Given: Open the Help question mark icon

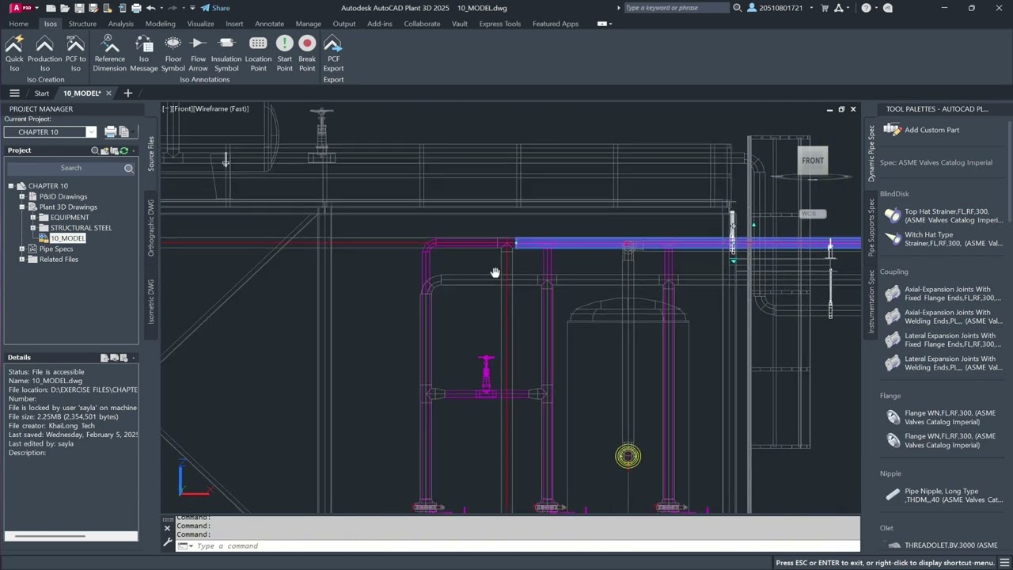Looking at the screenshot, I should [x=866, y=8].
